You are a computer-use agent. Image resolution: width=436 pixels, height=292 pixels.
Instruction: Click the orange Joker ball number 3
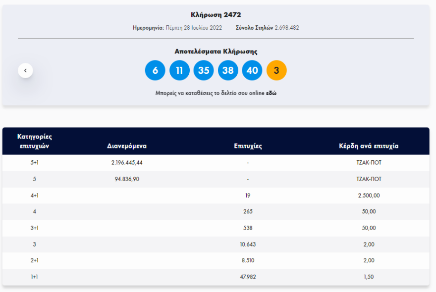276,70
